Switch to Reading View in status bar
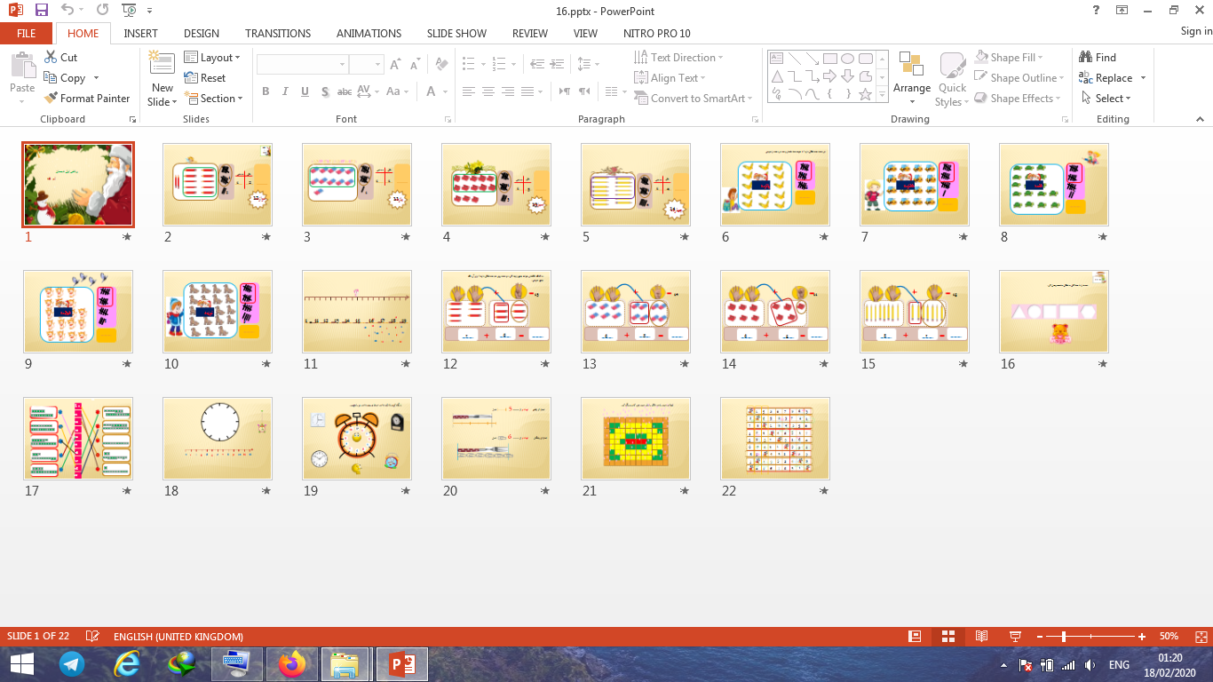The width and height of the screenshot is (1213, 682). click(981, 637)
